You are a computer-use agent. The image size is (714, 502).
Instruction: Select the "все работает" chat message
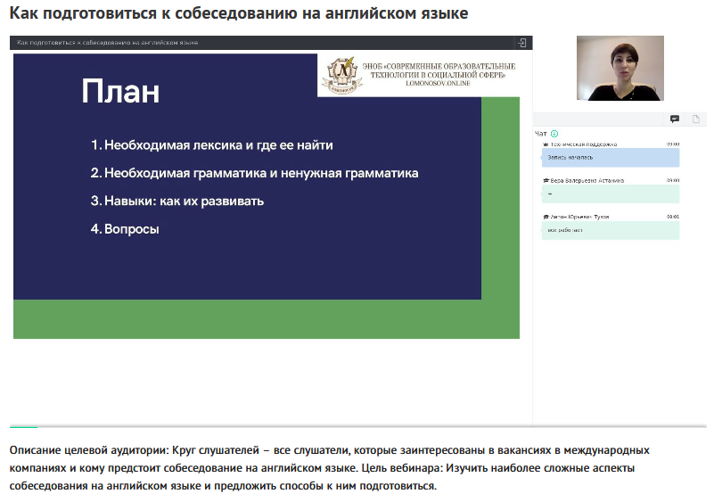pyautogui.click(x=611, y=230)
